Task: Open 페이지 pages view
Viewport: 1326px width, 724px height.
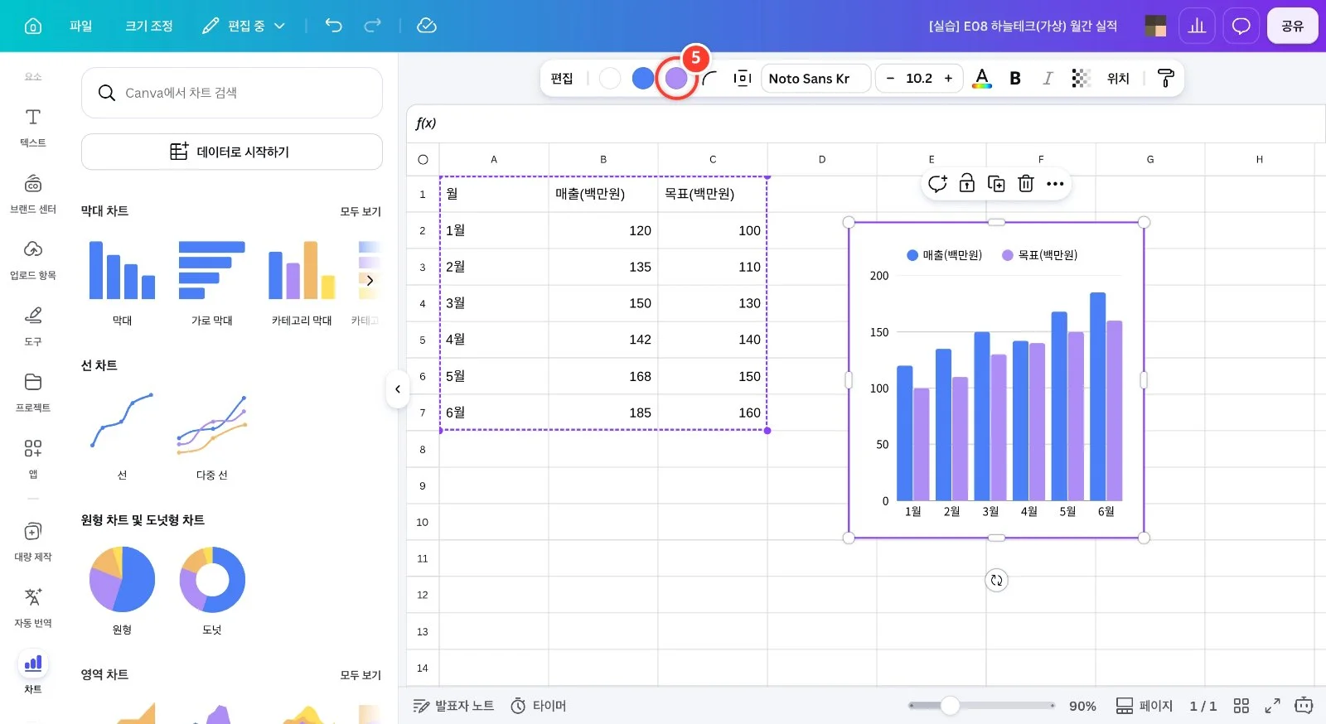Action: tap(1145, 706)
